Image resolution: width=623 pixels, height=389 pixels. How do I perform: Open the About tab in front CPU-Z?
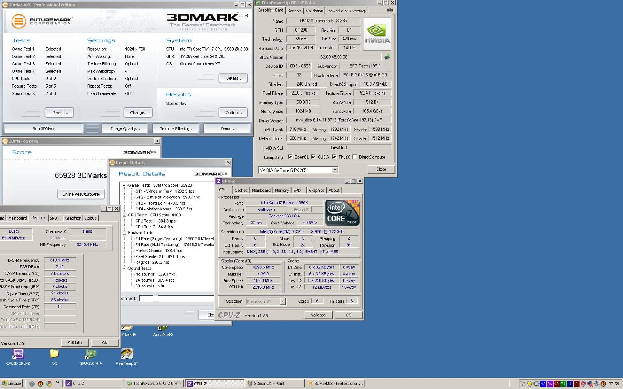334,191
